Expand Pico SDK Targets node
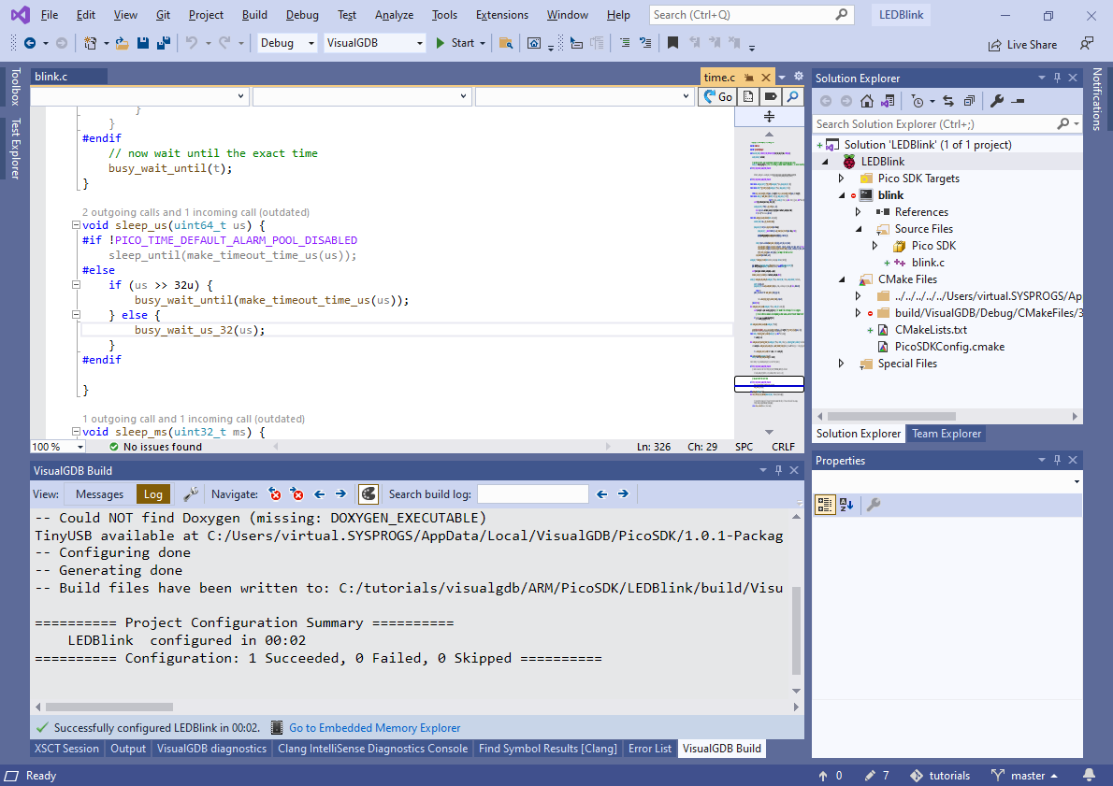Screen dimensions: 1113x786 (x=842, y=179)
